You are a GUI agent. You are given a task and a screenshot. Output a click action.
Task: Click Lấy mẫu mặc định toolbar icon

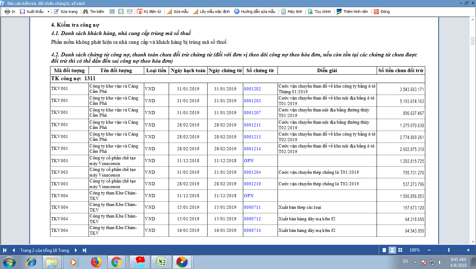point(196,12)
